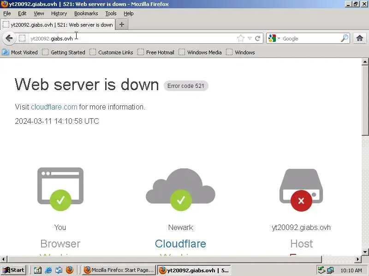Click the Host heading text
The height and width of the screenshot is (276, 369).
(302, 244)
